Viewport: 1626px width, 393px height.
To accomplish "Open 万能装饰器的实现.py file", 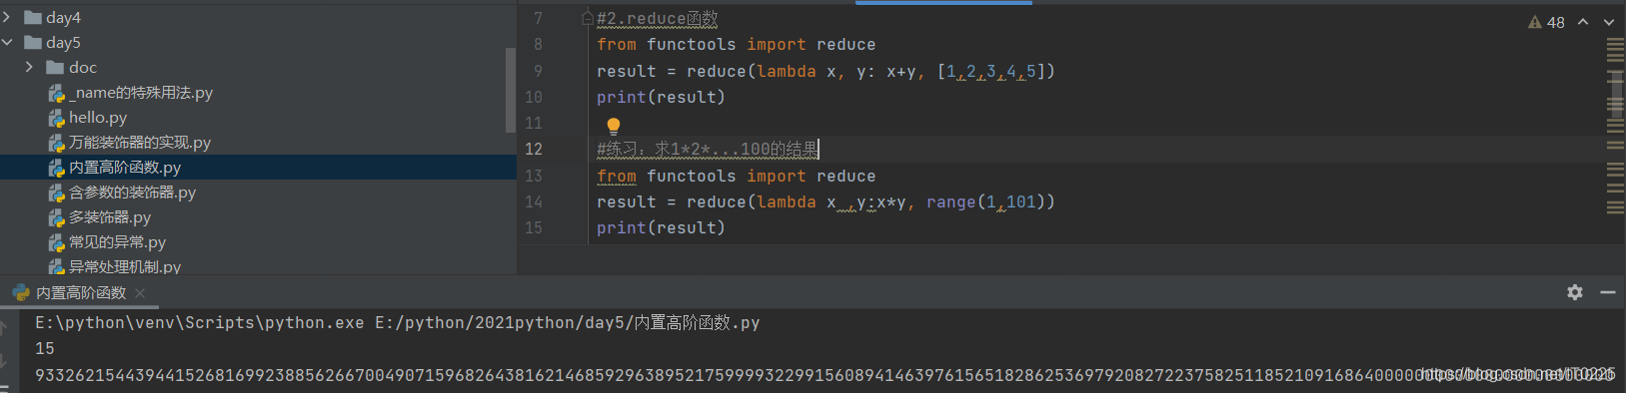I will click(x=140, y=142).
